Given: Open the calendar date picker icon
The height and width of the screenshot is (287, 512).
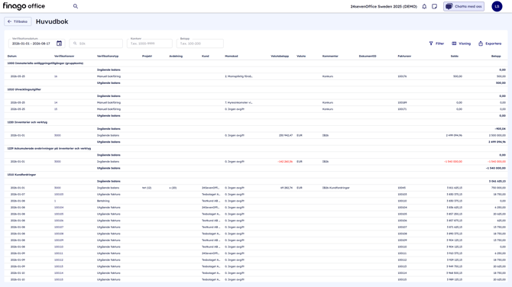Looking at the screenshot, I should coord(59,44).
